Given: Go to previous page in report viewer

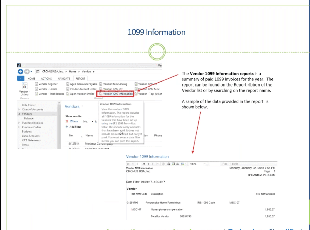Looking at the screenshot, I should tap(133, 164).
